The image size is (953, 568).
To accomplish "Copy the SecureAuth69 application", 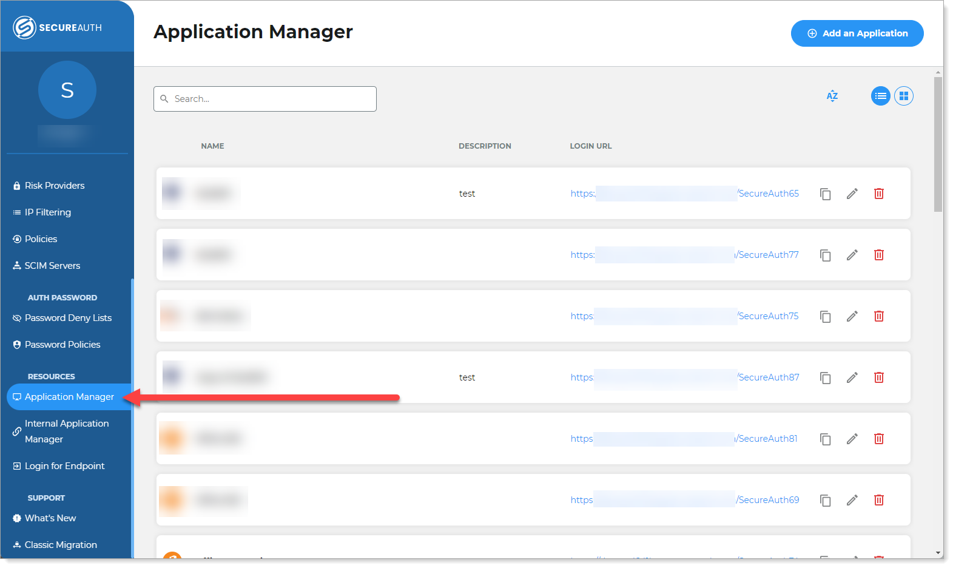I will tap(826, 500).
